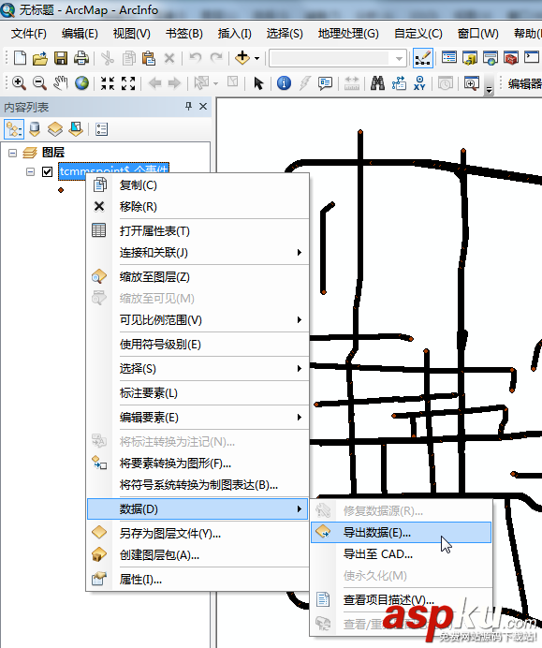Select the tcmmspoint$ layer name
The width and height of the screenshot is (542, 648).
113,170
